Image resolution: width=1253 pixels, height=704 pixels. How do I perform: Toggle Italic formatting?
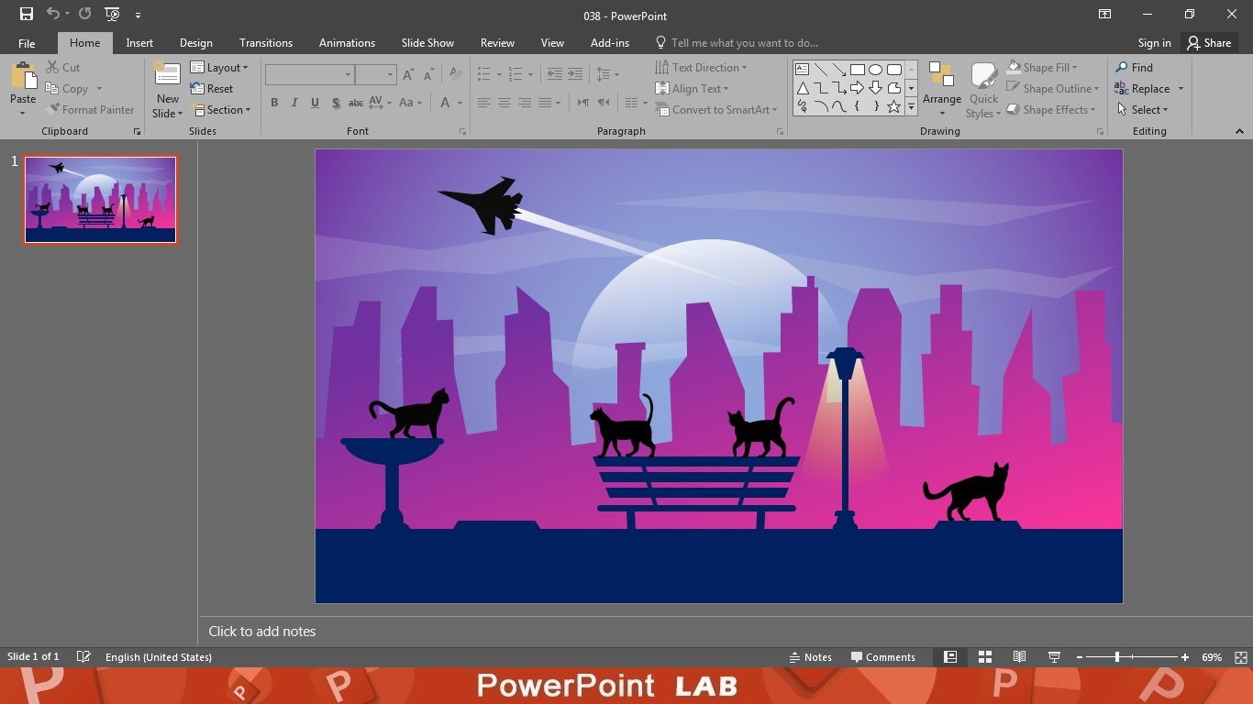click(x=294, y=103)
